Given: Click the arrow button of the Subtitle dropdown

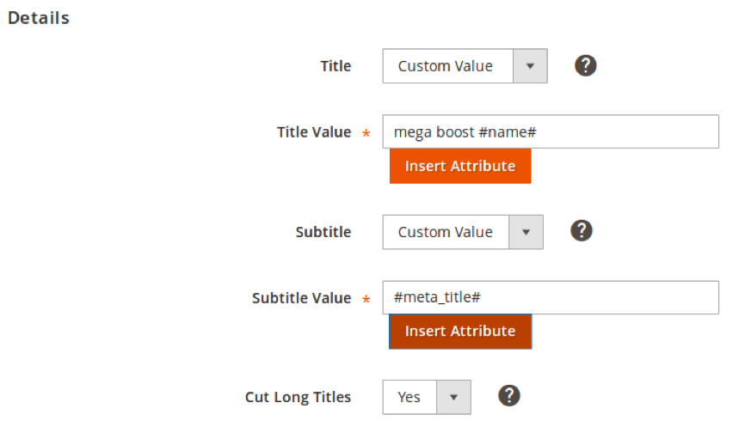Looking at the screenshot, I should 526,232.
